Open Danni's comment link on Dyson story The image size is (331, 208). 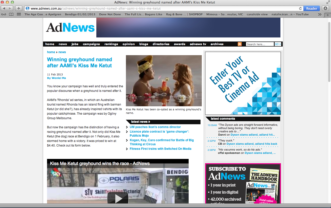[x=253, y=135]
